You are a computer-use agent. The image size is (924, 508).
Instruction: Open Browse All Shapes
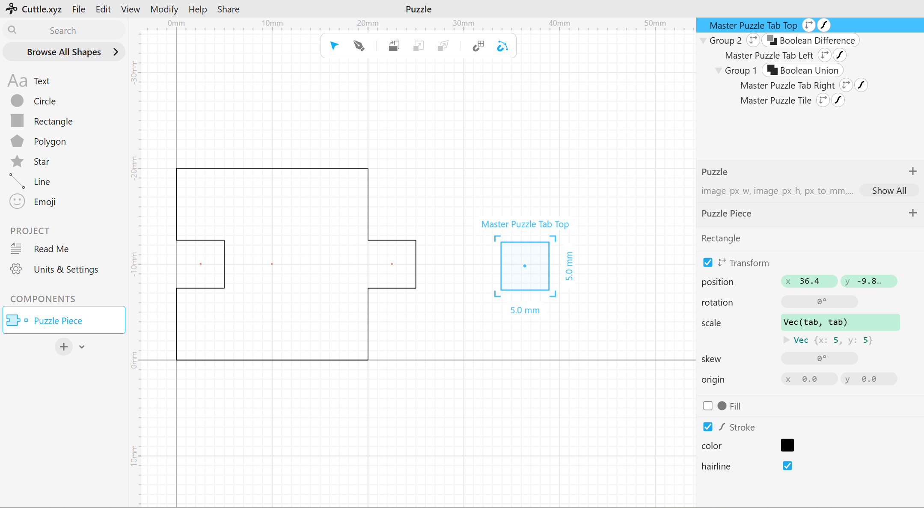click(x=64, y=52)
